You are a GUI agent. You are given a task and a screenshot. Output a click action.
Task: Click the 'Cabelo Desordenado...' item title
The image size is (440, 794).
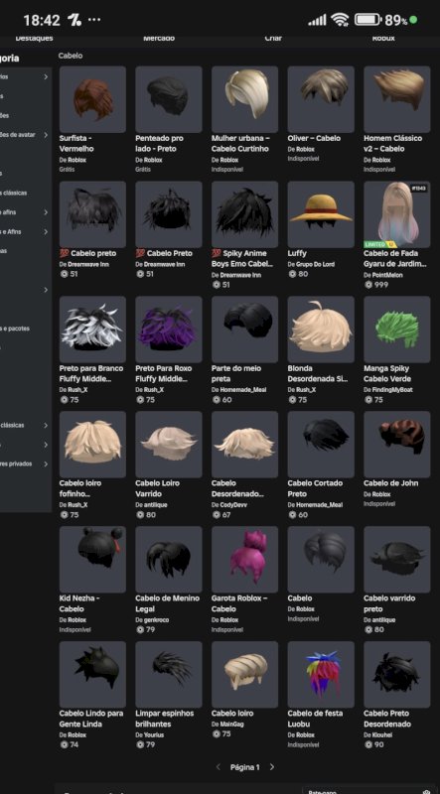pyautogui.click(x=237, y=488)
